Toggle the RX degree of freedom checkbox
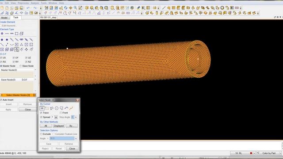Viewport: 283px width, 159px height. pyautogui.click(x=1, y=62)
